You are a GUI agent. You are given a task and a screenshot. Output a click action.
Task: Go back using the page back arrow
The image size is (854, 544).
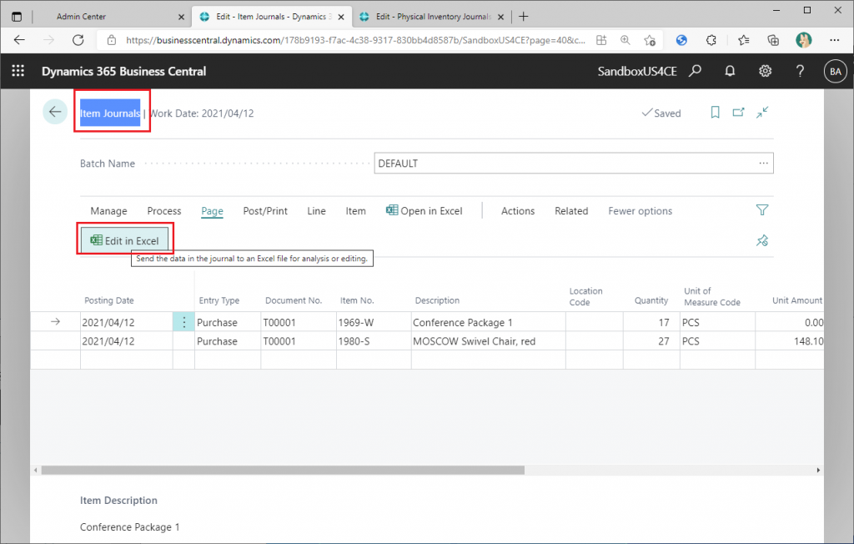click(x=55, y=112)
